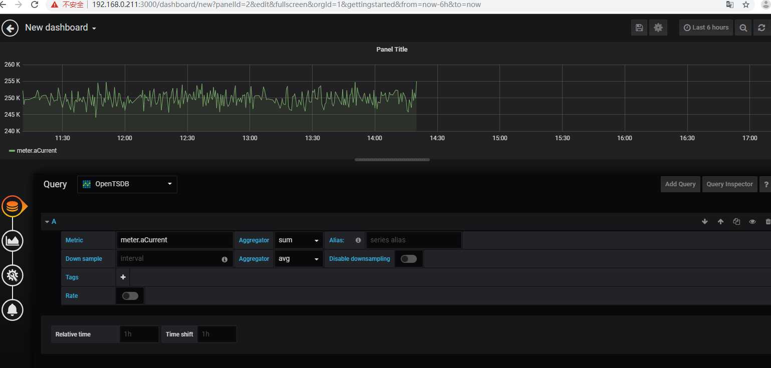Add a tag with the plus icon
The height and width of the screenshot is (368, 771).
coord(123,277)
